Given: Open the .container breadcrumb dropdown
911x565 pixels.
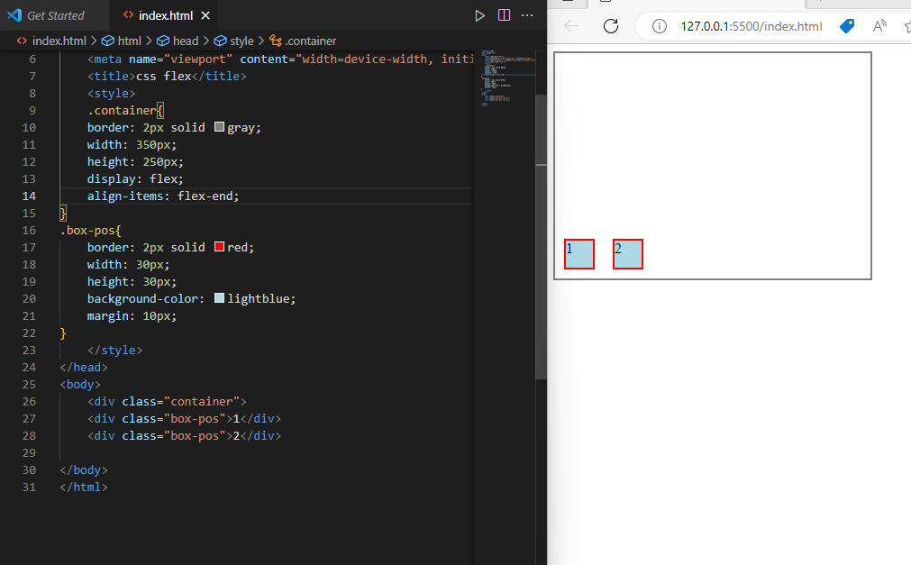Looking at the screenshot, I should pyautogui.click(x=303, y=41).
